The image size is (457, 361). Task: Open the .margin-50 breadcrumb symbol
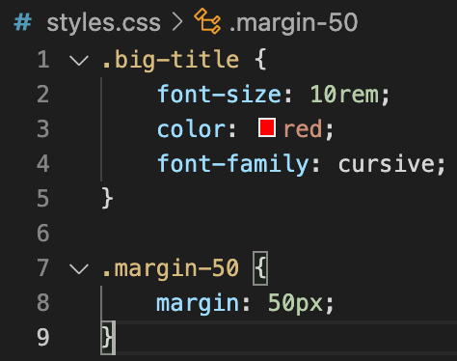tap(293, 23)
